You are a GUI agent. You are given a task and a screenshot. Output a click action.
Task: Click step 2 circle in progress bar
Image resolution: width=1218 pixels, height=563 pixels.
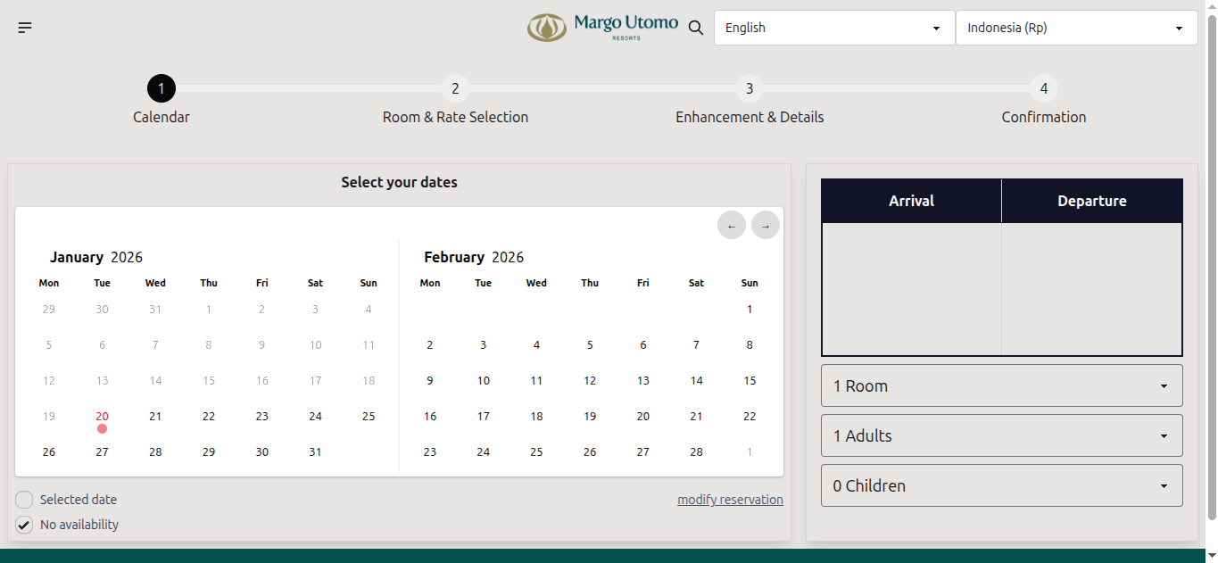[x=455, y=88]
